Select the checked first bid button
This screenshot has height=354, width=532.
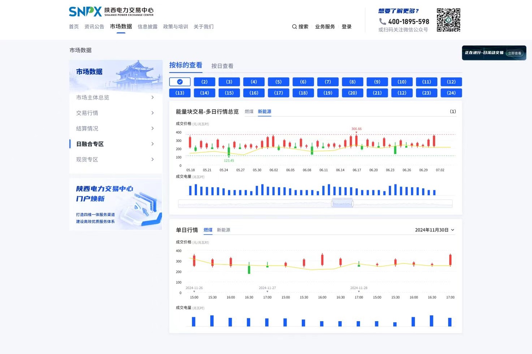pyautogui.click(x=180, y=82)
